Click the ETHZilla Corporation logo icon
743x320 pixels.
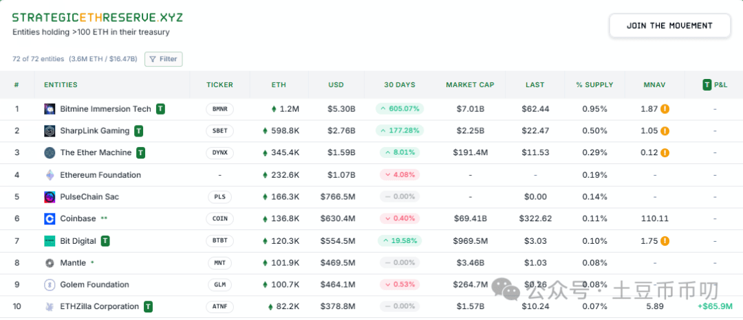point(50,307)
